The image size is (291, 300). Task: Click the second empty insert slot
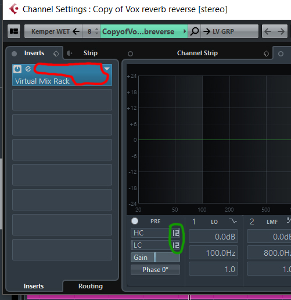(62, 124)
